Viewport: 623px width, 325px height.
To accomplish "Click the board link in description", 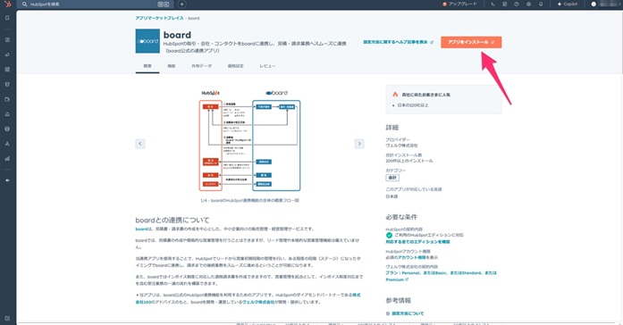I will [141, 229].
